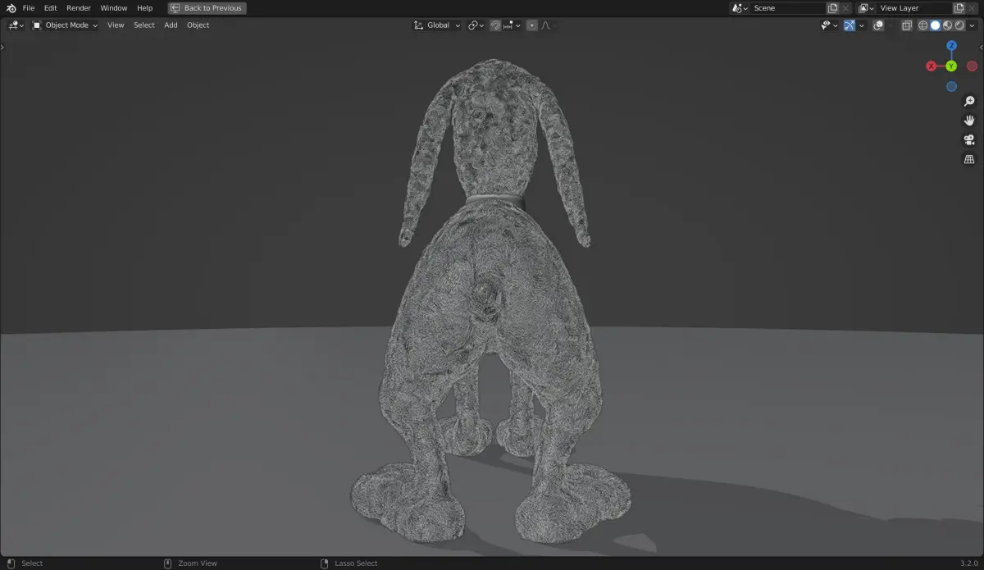Open the viewport Add menu

coord(171,25)
